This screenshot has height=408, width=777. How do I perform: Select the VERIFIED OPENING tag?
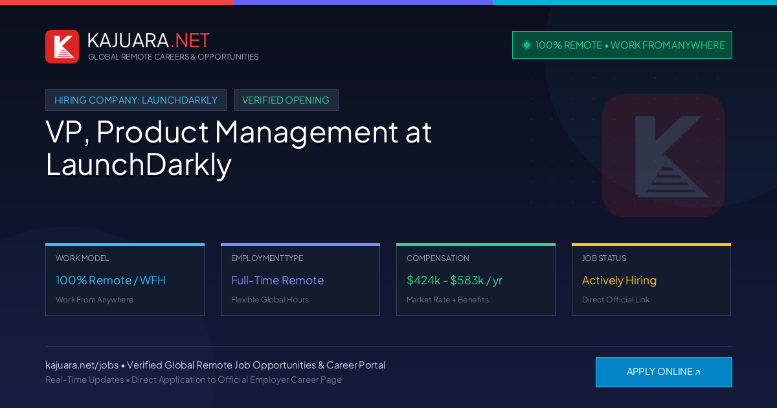(286, 100)
